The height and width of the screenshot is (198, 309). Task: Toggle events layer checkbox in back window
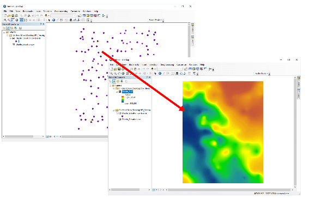[x=14, y=38]
